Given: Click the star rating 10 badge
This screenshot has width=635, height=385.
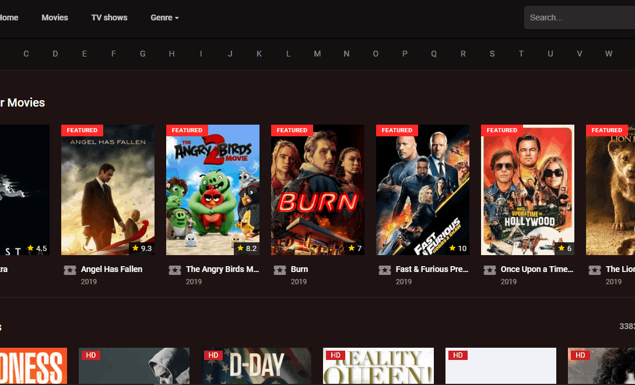Looking at the screenshot, I should tap(458, 248).
